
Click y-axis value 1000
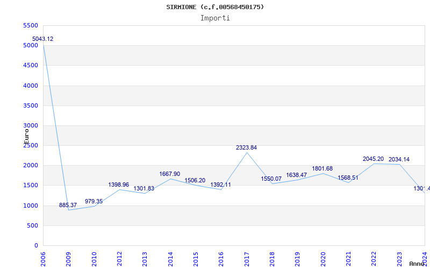(31, 206)
